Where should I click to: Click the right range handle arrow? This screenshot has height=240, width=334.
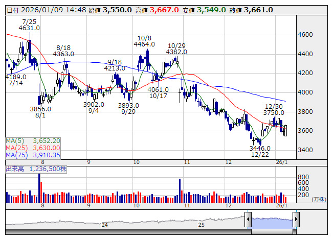(x=296, y=219)
